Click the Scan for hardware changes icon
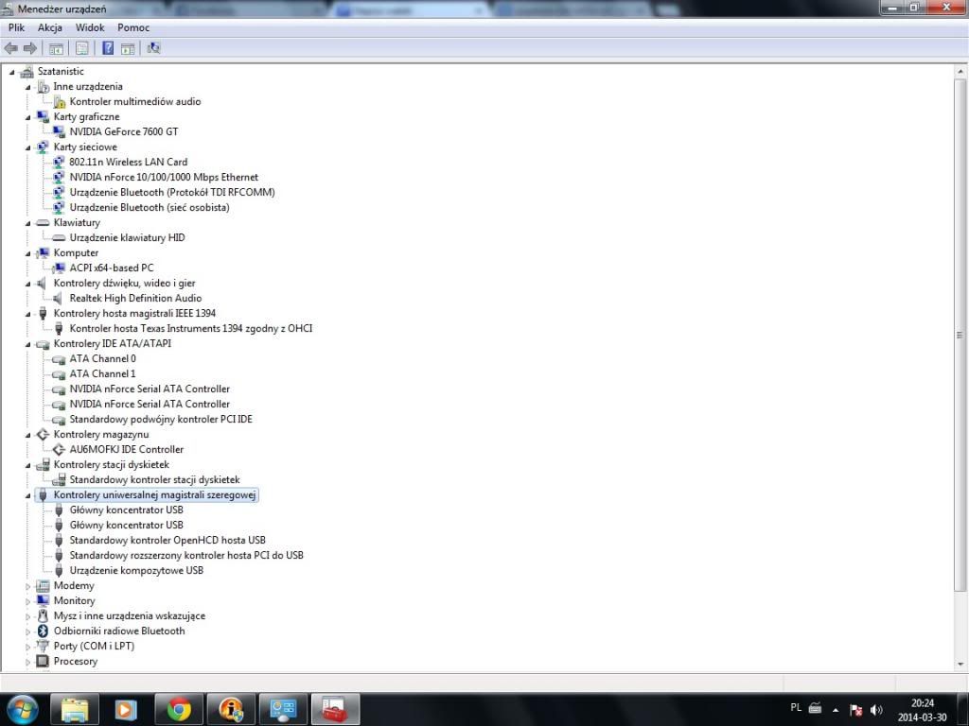 coord(154,48)
